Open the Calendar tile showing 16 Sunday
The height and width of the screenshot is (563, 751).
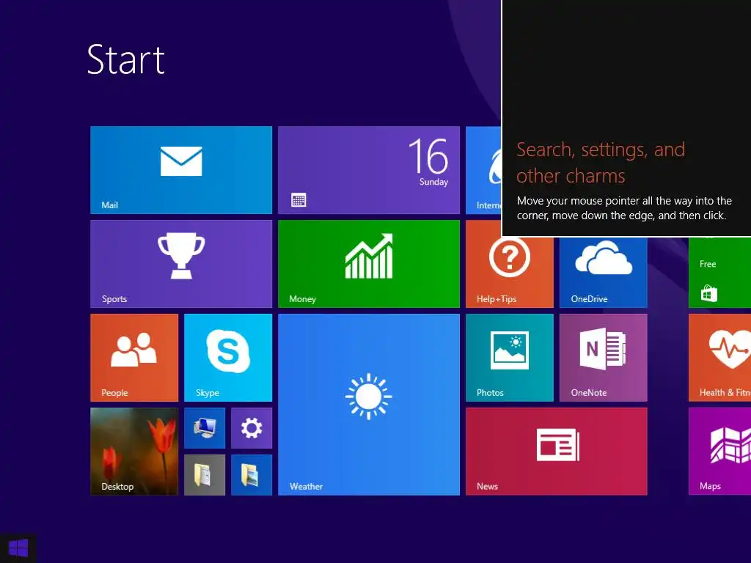click(369, 170)
